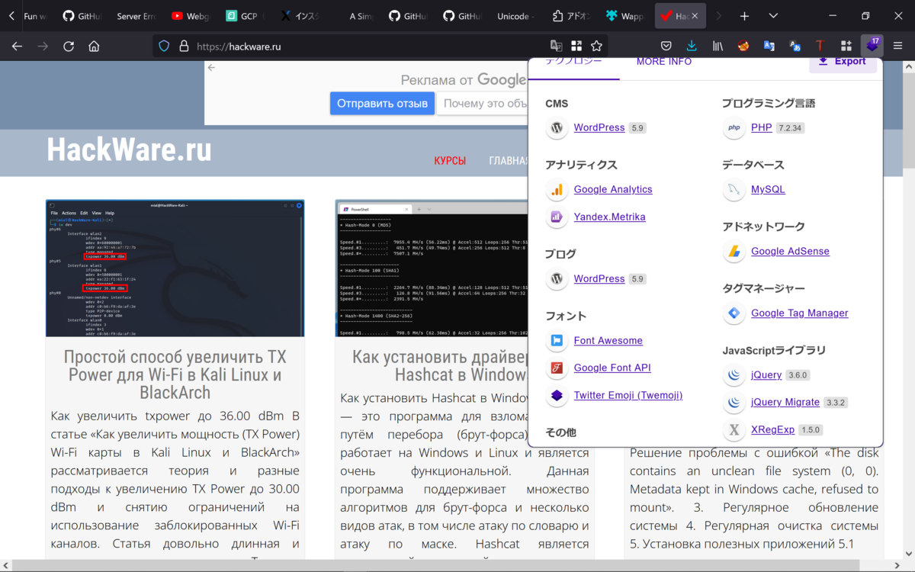This screenshot has width=915, height=572.
Task: Click the Google AdSense icon
Action: click(x=734, y=252)
